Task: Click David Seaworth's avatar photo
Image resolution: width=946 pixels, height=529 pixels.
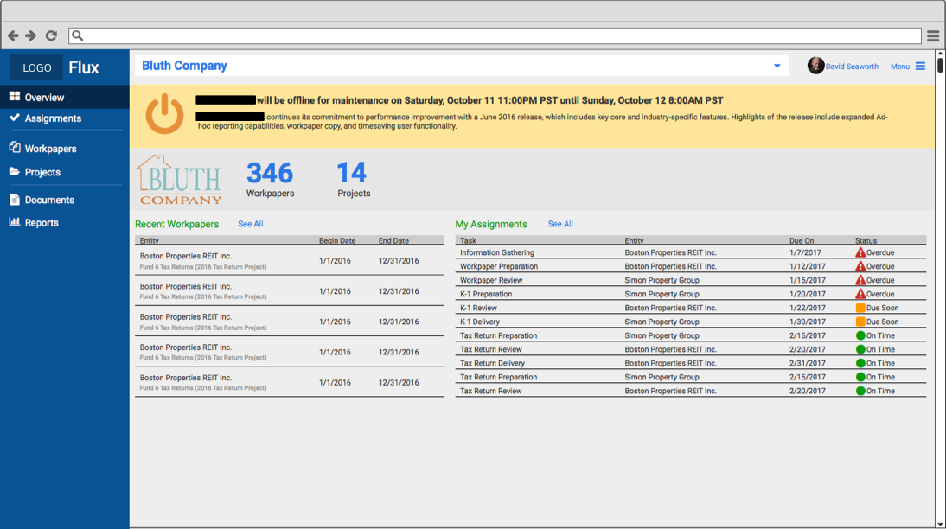Action: [x=815, y=66]
